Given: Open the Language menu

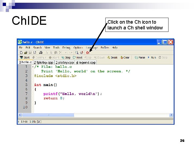Looking at the screenshot, I should click(x=92, y=47).
